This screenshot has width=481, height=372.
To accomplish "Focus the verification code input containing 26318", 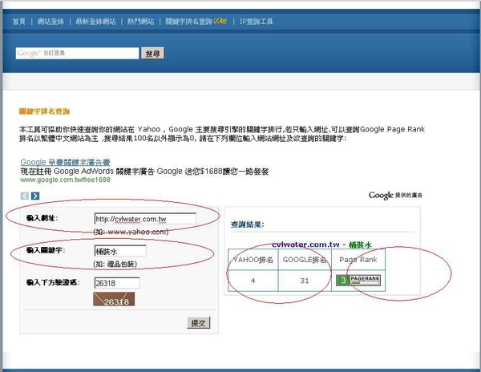I will click(117, 283).
